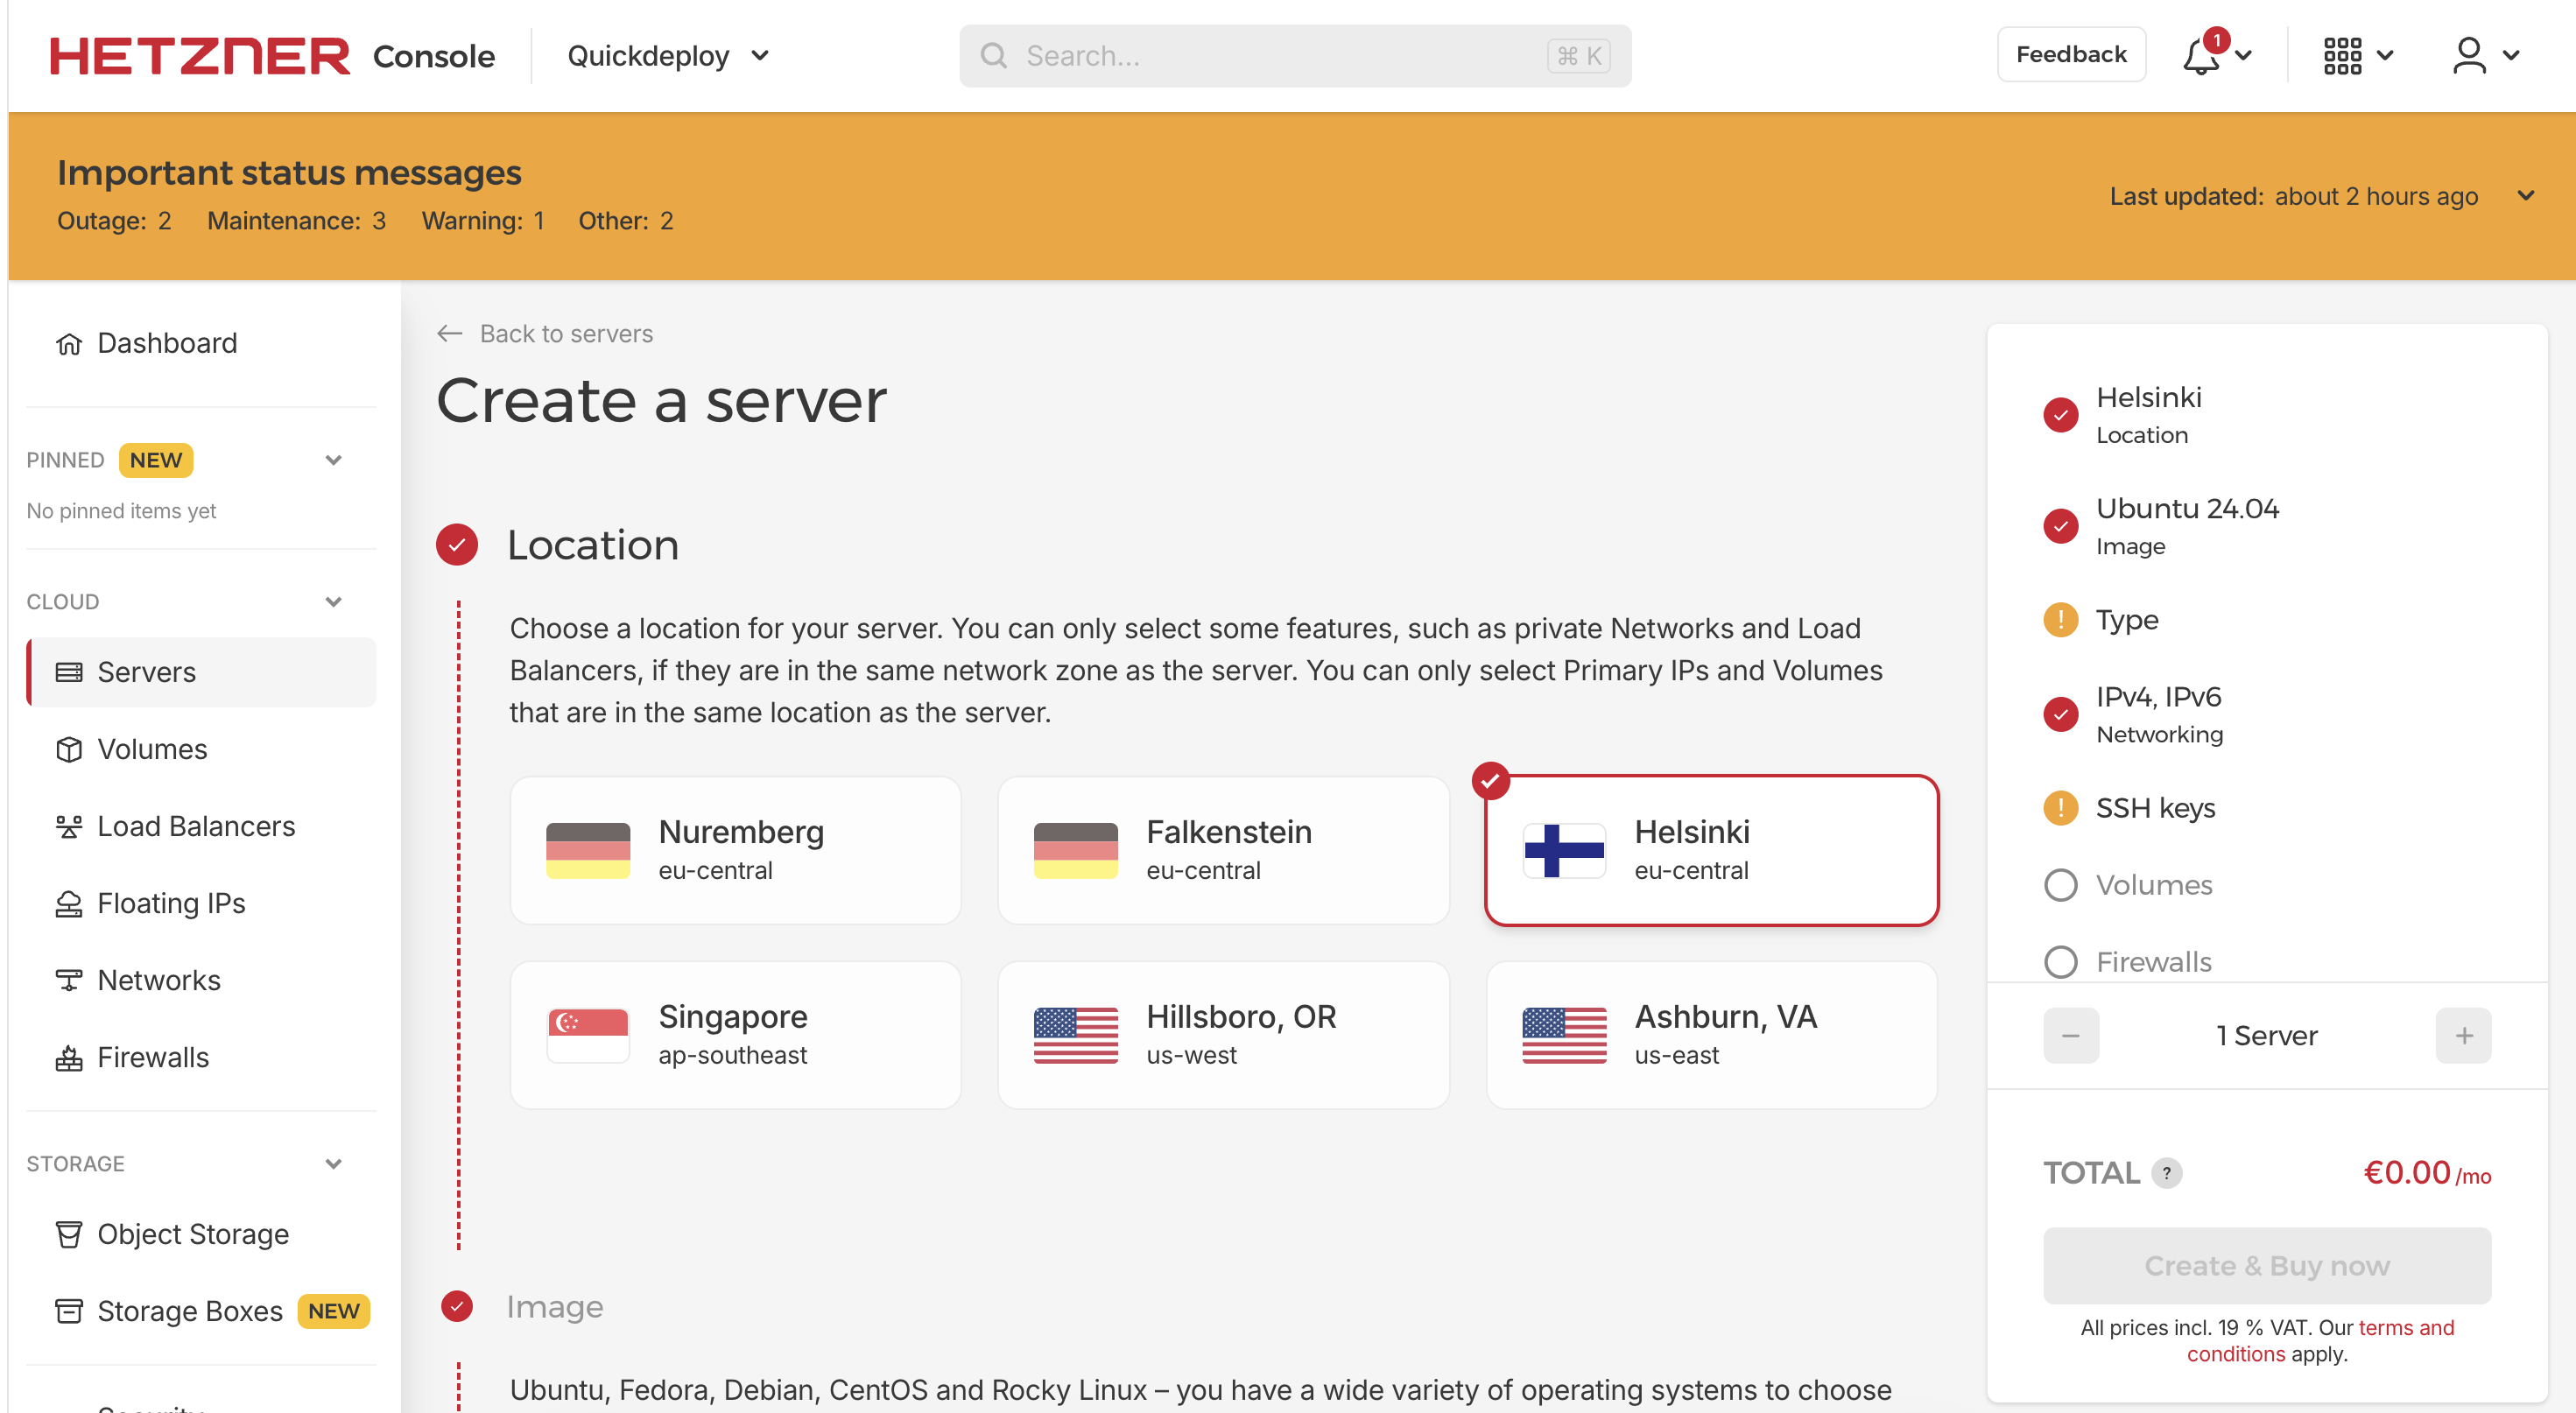2576x1413 pixels.
Task: Increase server count with plus button
Action: coord(2463,1035)
